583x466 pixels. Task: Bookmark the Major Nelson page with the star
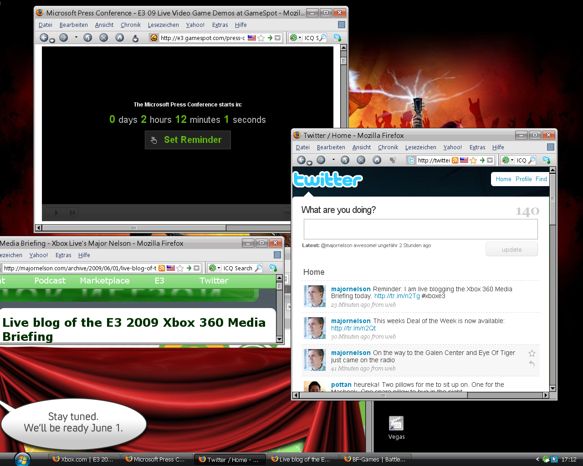(180, 268)
